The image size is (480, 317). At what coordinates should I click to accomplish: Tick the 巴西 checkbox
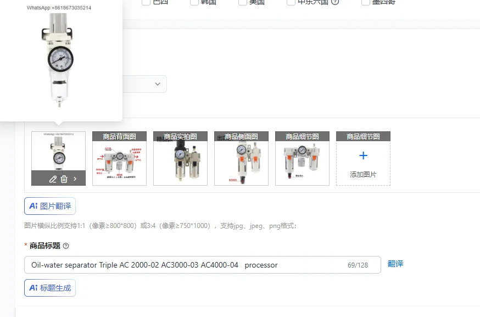146,2
